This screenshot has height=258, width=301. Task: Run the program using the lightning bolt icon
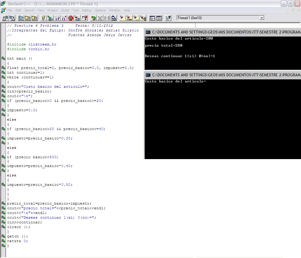click(44, 18)
